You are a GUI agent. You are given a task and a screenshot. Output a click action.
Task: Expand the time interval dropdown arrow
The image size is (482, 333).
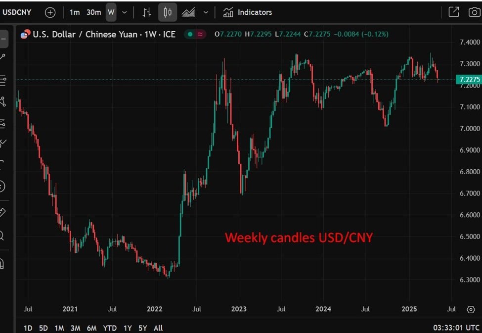click(x=125, y=12)
